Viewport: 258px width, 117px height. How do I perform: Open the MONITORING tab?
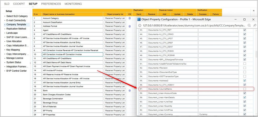pyautogui.click(x=73, y=4)
